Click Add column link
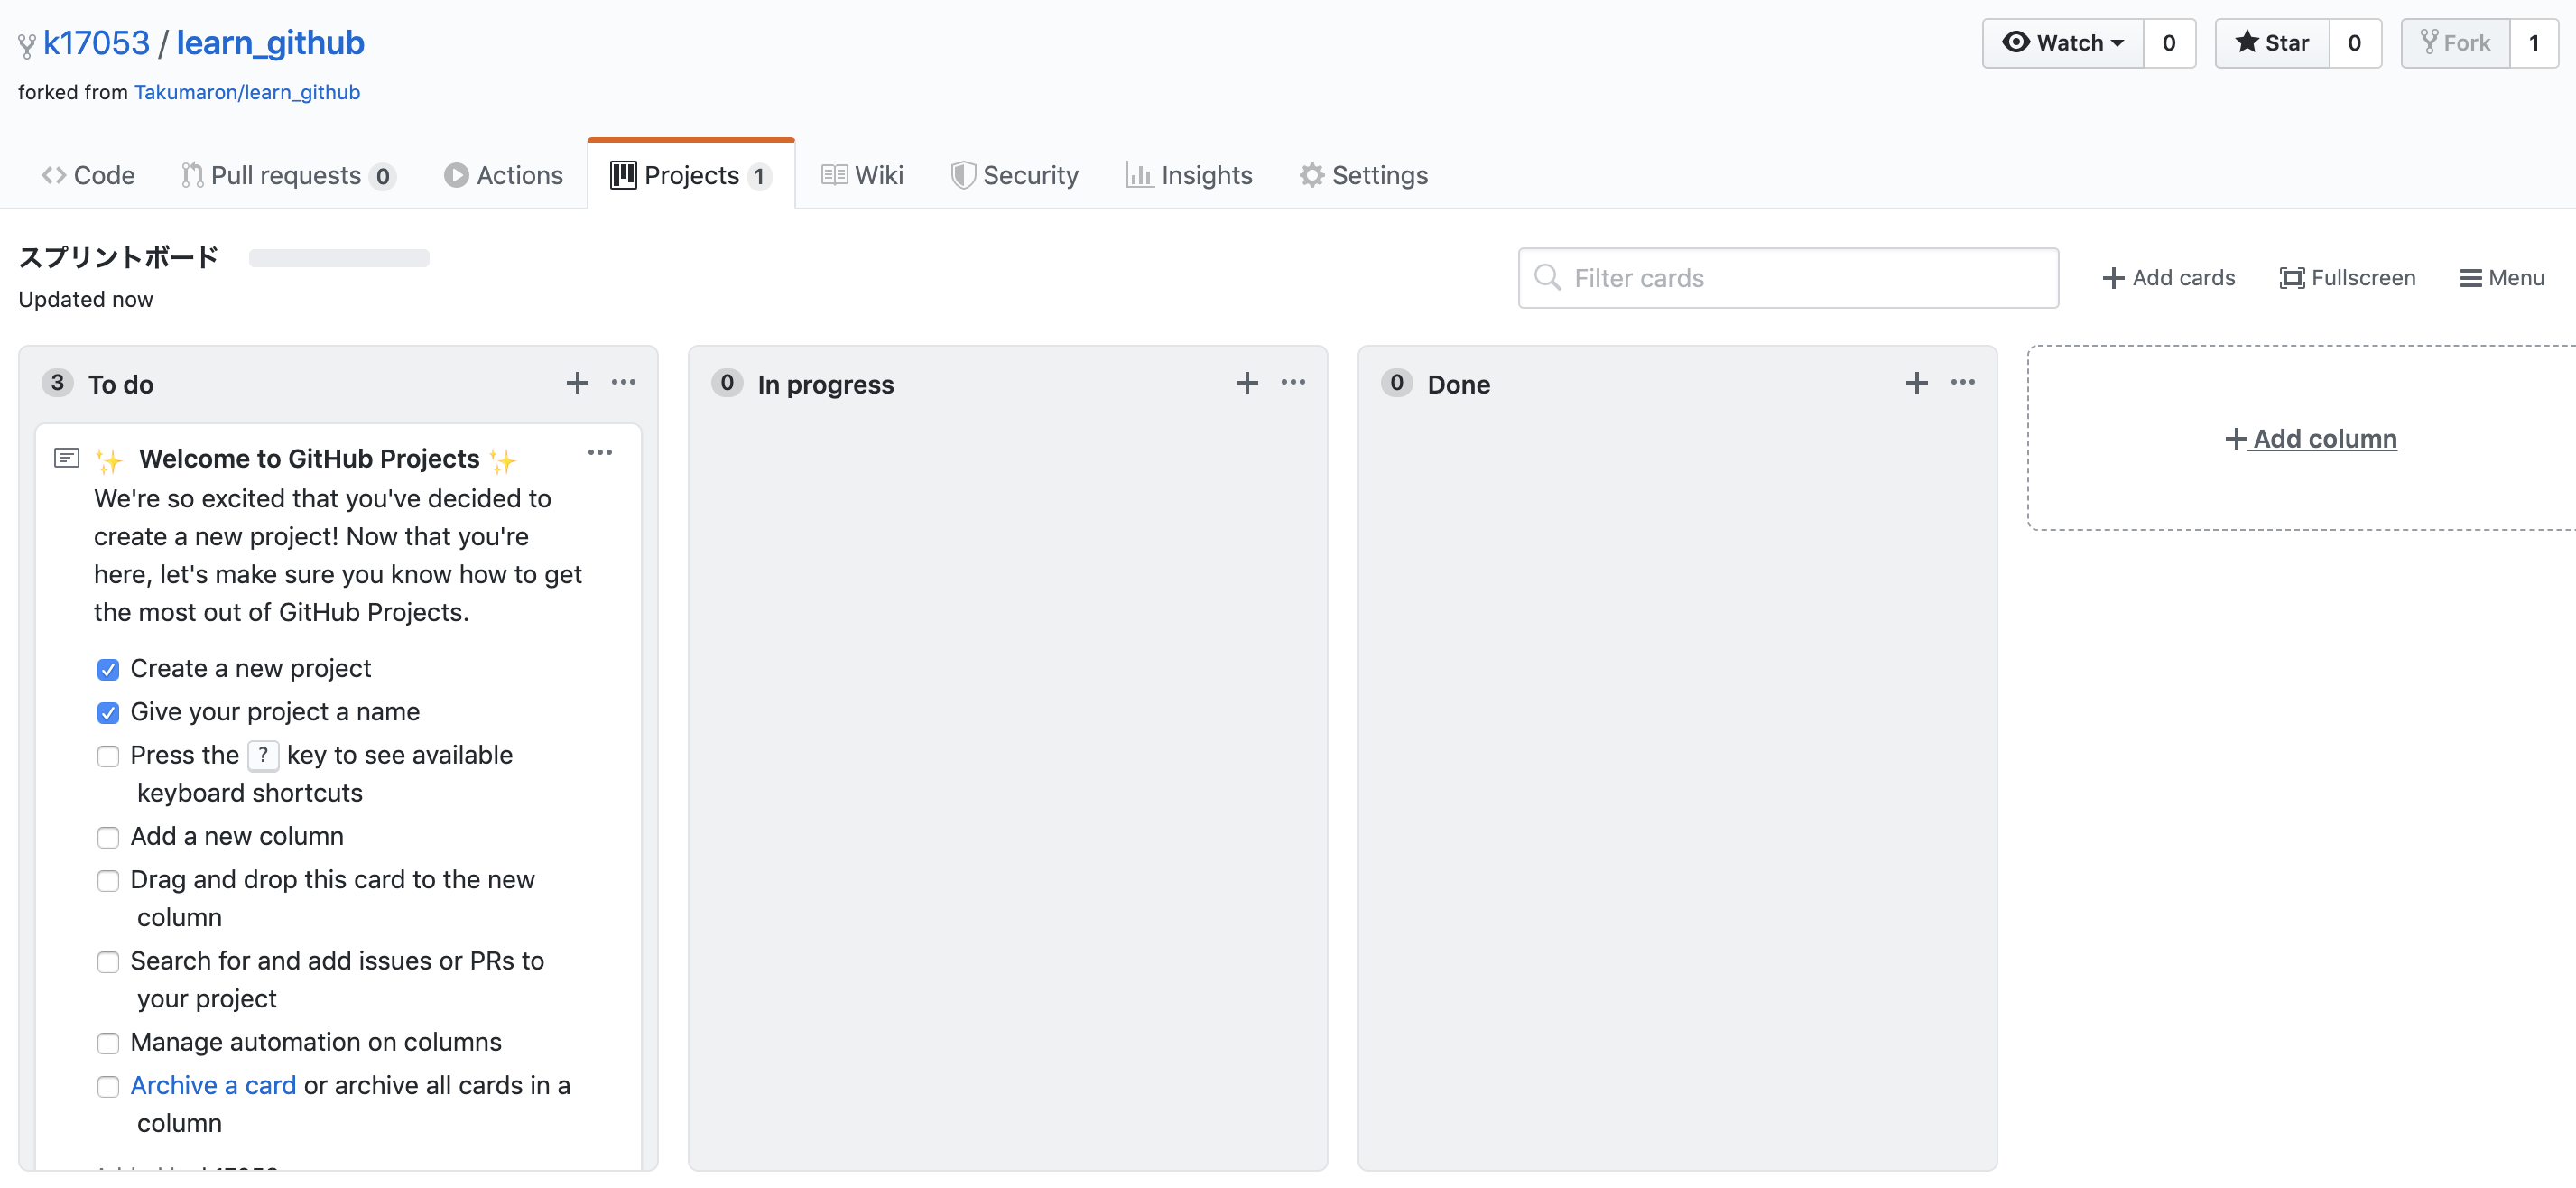 pos(2310,438)
